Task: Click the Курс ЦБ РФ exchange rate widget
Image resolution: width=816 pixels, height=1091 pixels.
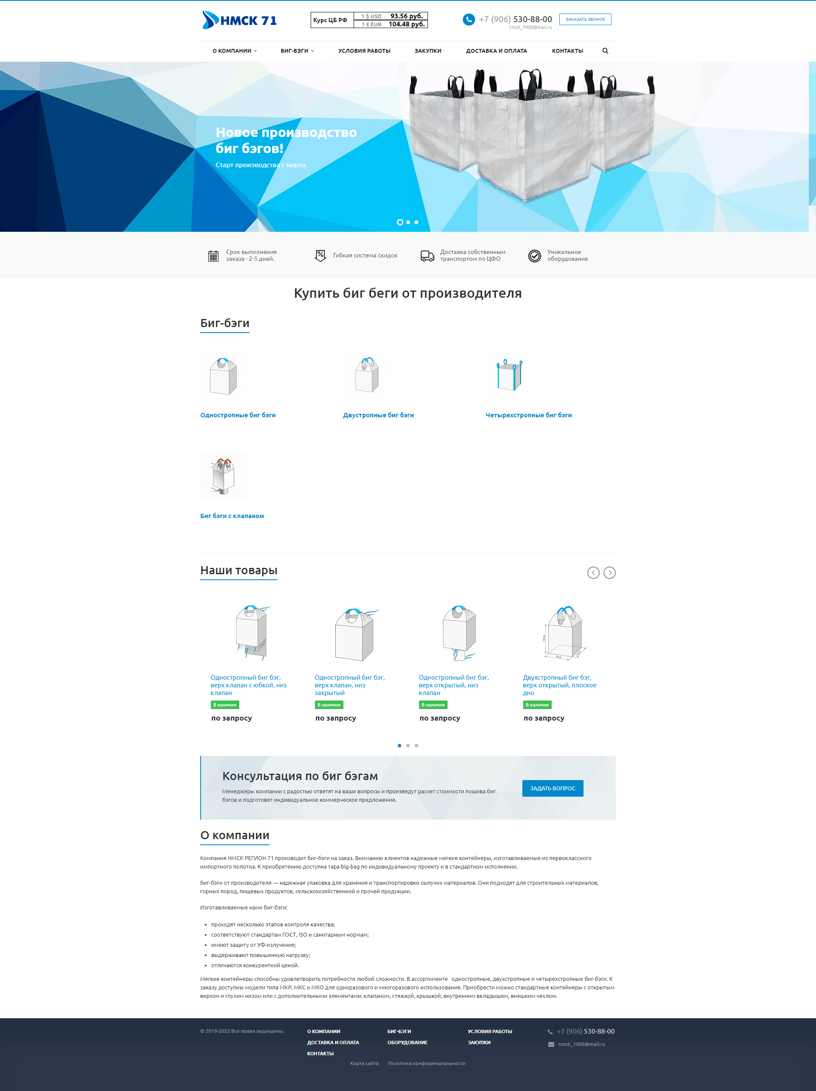Action: (369, 20)
